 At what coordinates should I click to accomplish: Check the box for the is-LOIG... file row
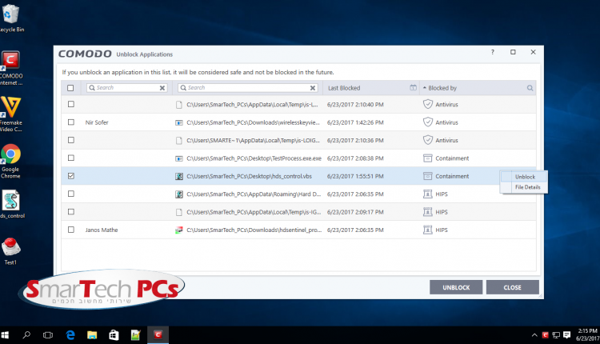pyautogui.click(x=70, y=140)
